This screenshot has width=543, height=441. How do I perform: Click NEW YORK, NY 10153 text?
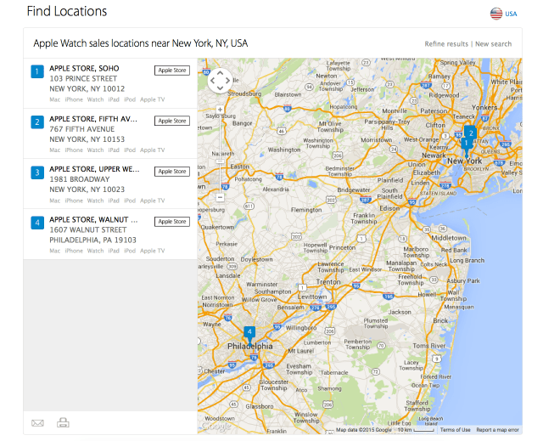click(x=87, y=139)
